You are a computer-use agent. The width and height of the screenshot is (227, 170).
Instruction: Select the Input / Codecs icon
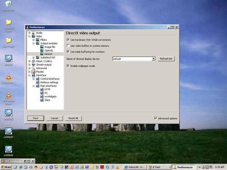point(33,61)
